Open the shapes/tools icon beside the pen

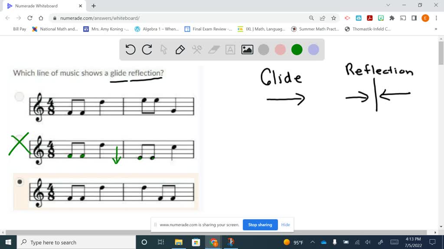(x=196, y=49)
